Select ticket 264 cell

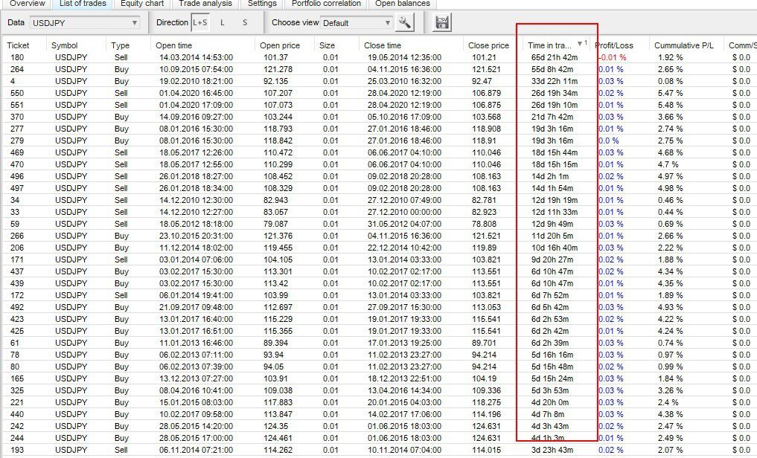(x=17, y=69)
